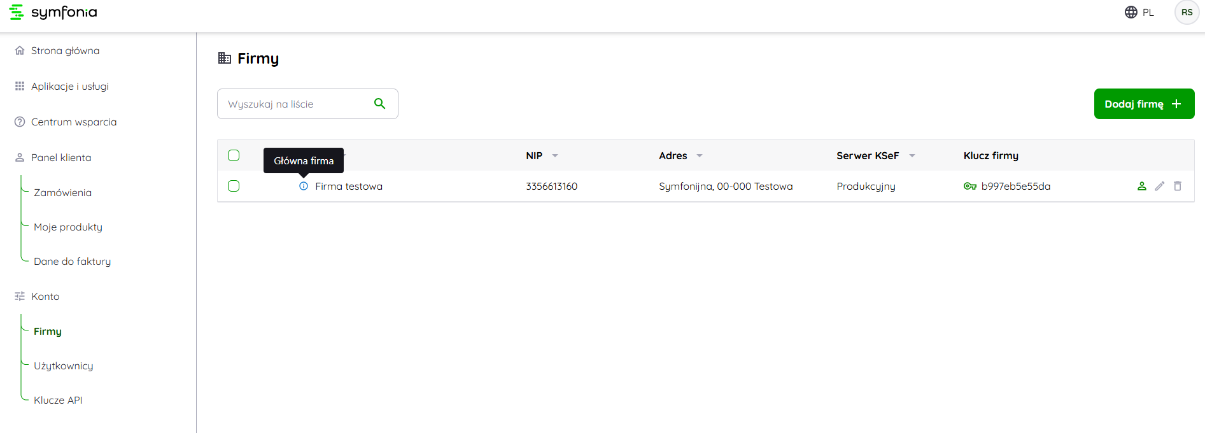This screenshot has height=433, width=1205.
Task: Edit Firma testowa with the pencil icon
Action: (1159, 186)
